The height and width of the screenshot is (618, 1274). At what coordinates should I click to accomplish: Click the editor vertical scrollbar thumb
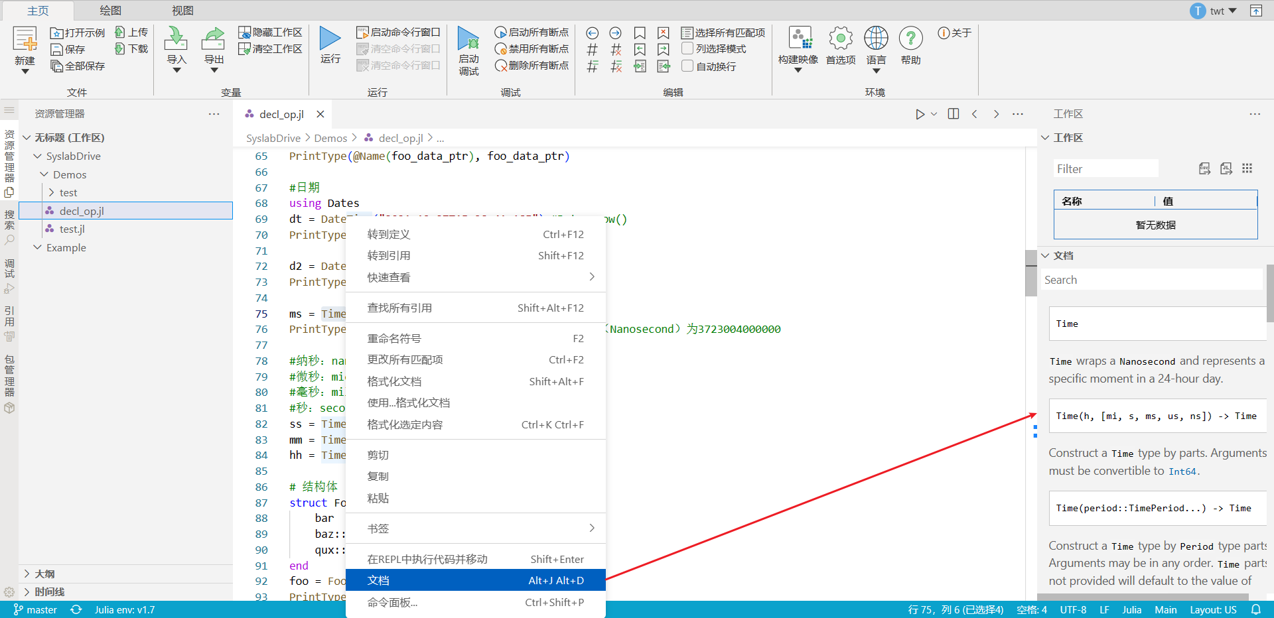(x=1030, y=273)
